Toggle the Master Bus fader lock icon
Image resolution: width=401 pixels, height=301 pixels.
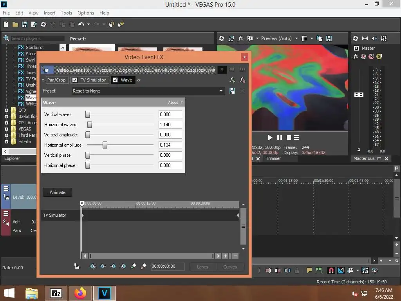tap(359, 150)
